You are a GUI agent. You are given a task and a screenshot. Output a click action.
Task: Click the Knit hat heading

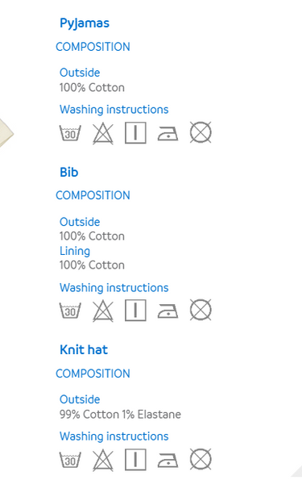(84, 350)
